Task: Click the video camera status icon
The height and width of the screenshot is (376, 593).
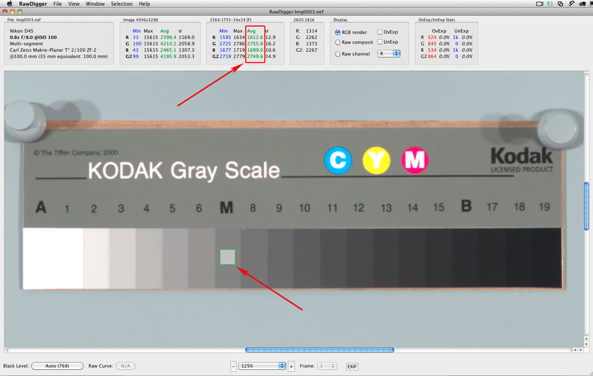Action: pos(540,4)
